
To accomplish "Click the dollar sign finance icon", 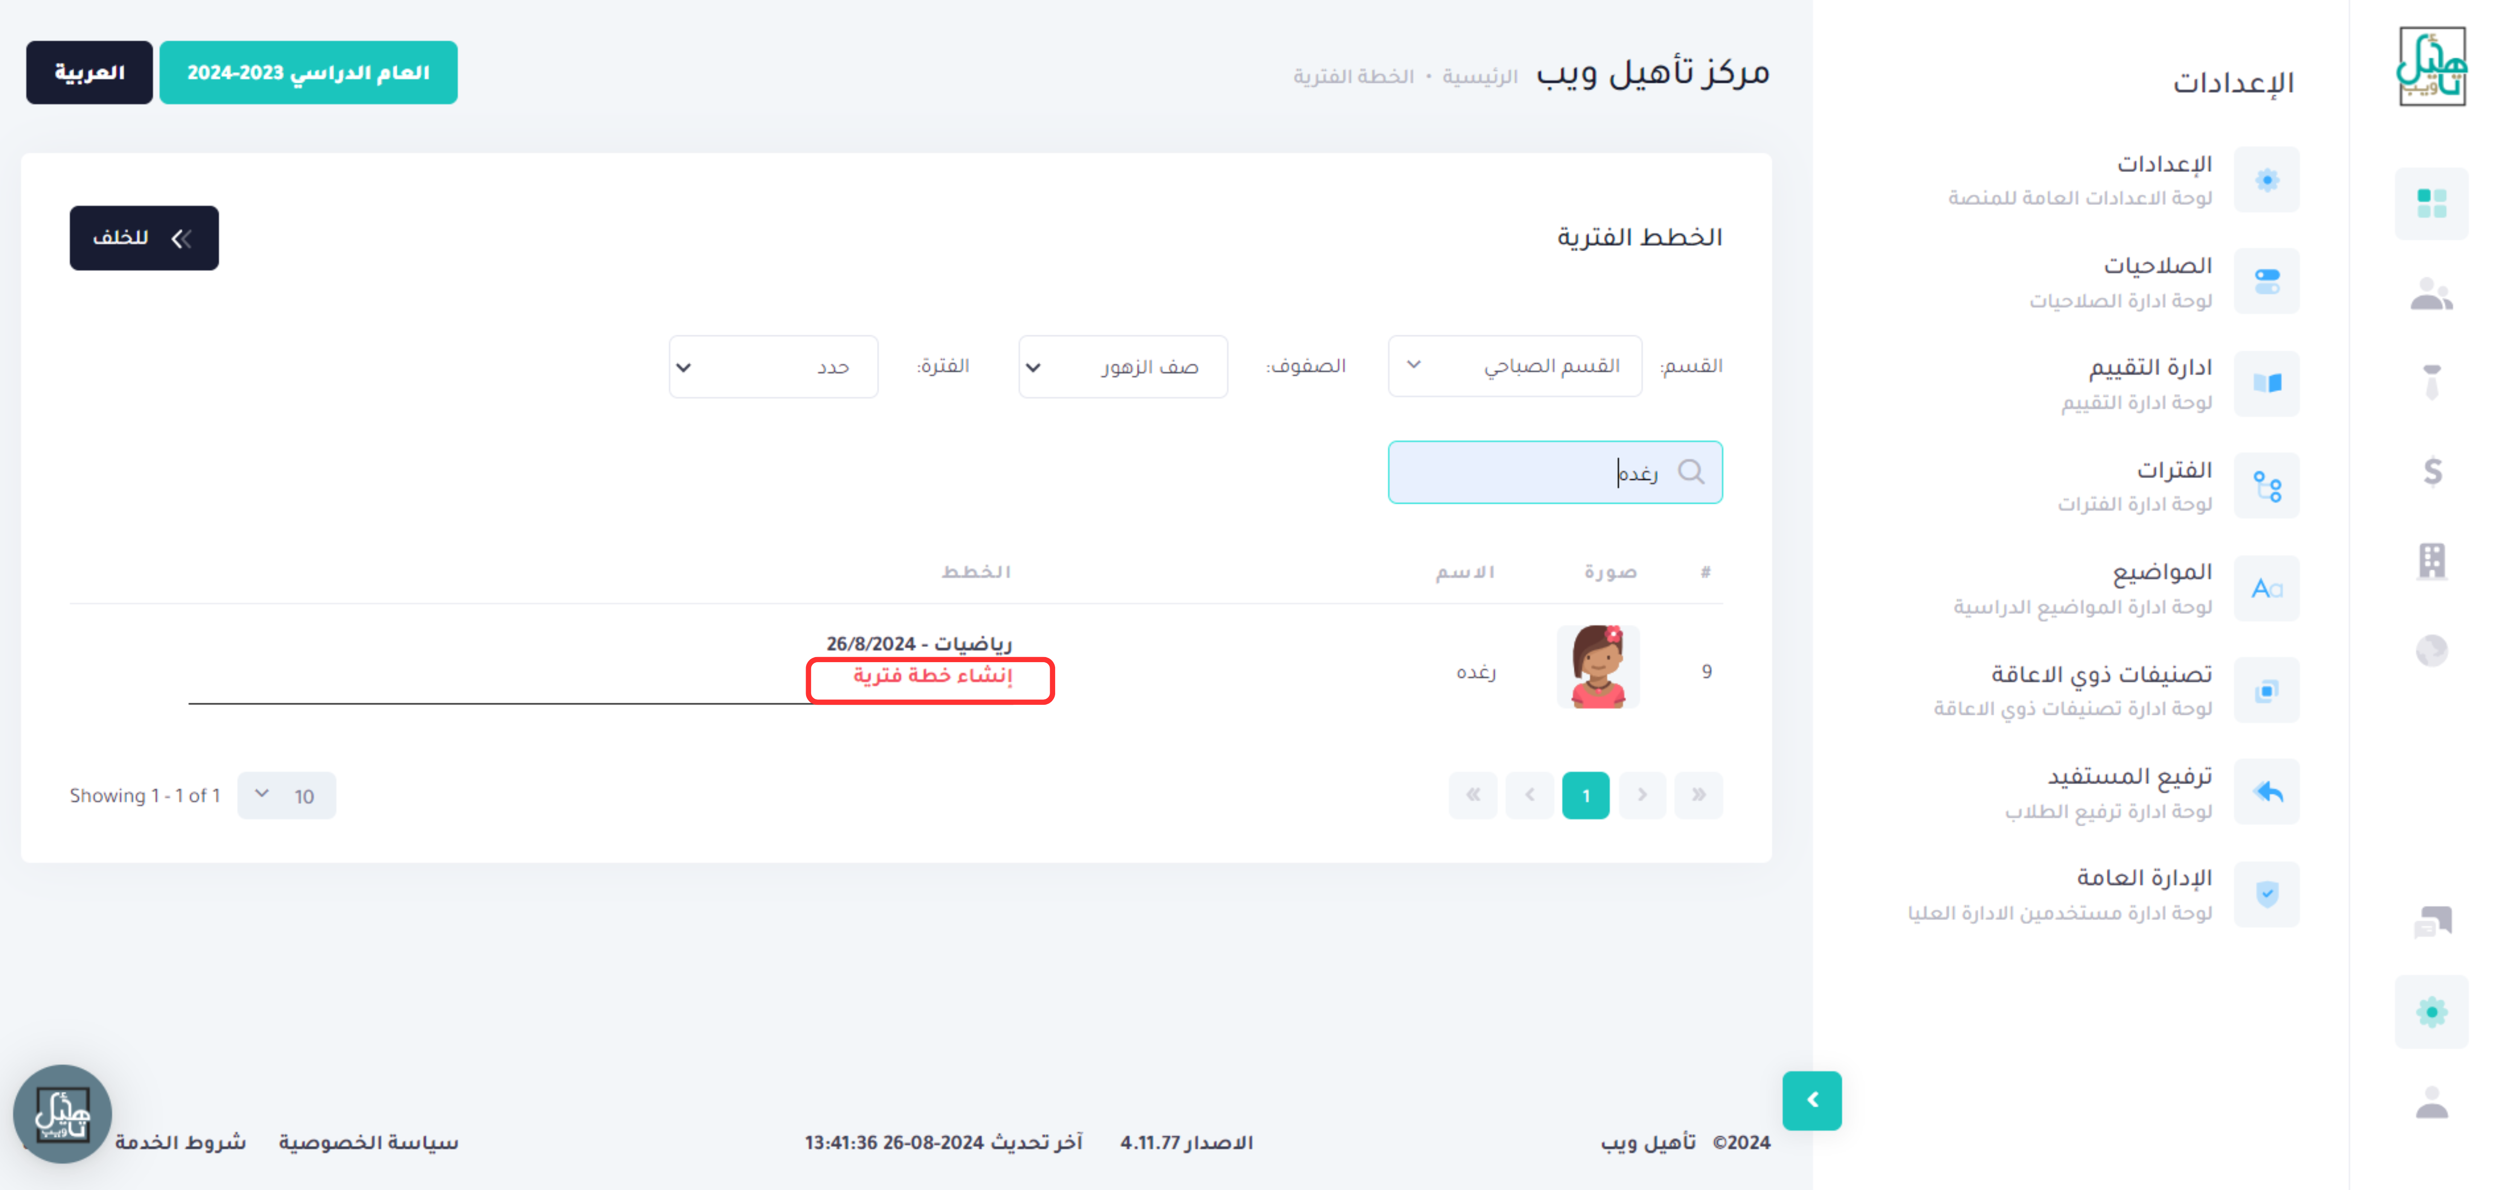I will pos(2432,472).
